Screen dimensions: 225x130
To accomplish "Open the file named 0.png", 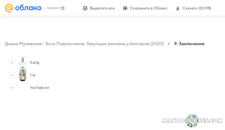I will 34,62.
